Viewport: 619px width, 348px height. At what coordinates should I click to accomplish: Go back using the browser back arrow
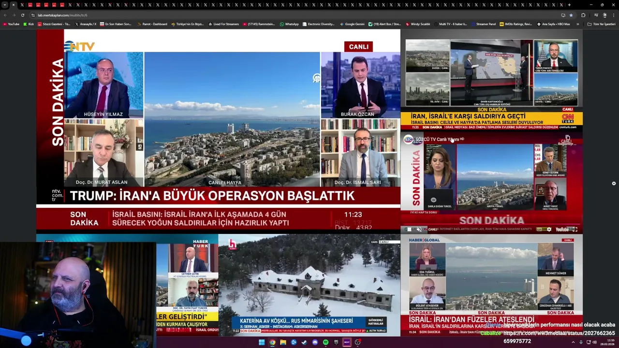pos(5,15)
